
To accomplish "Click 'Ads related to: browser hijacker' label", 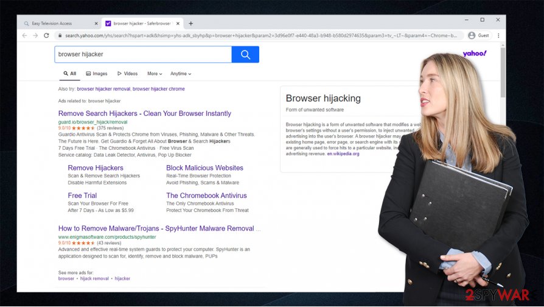I will [89, 101].
